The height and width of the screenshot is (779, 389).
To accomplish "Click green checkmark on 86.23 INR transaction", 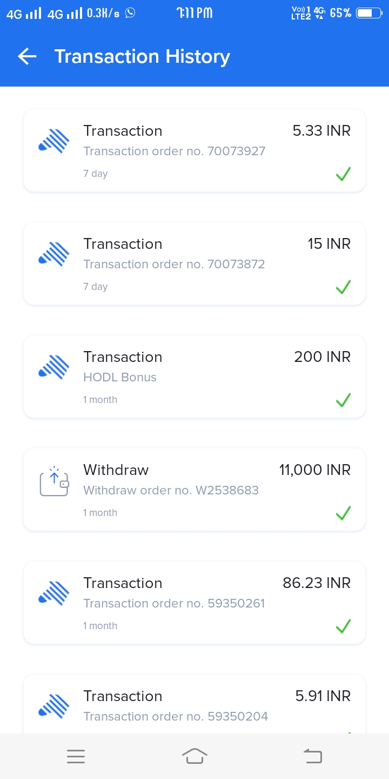I will tap(343, 626).
